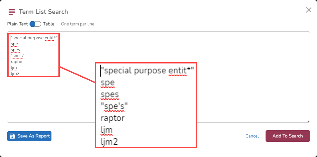
Task: Click the Term List Search lines icon
Action: pyautogui.click(x=12, y=12)
